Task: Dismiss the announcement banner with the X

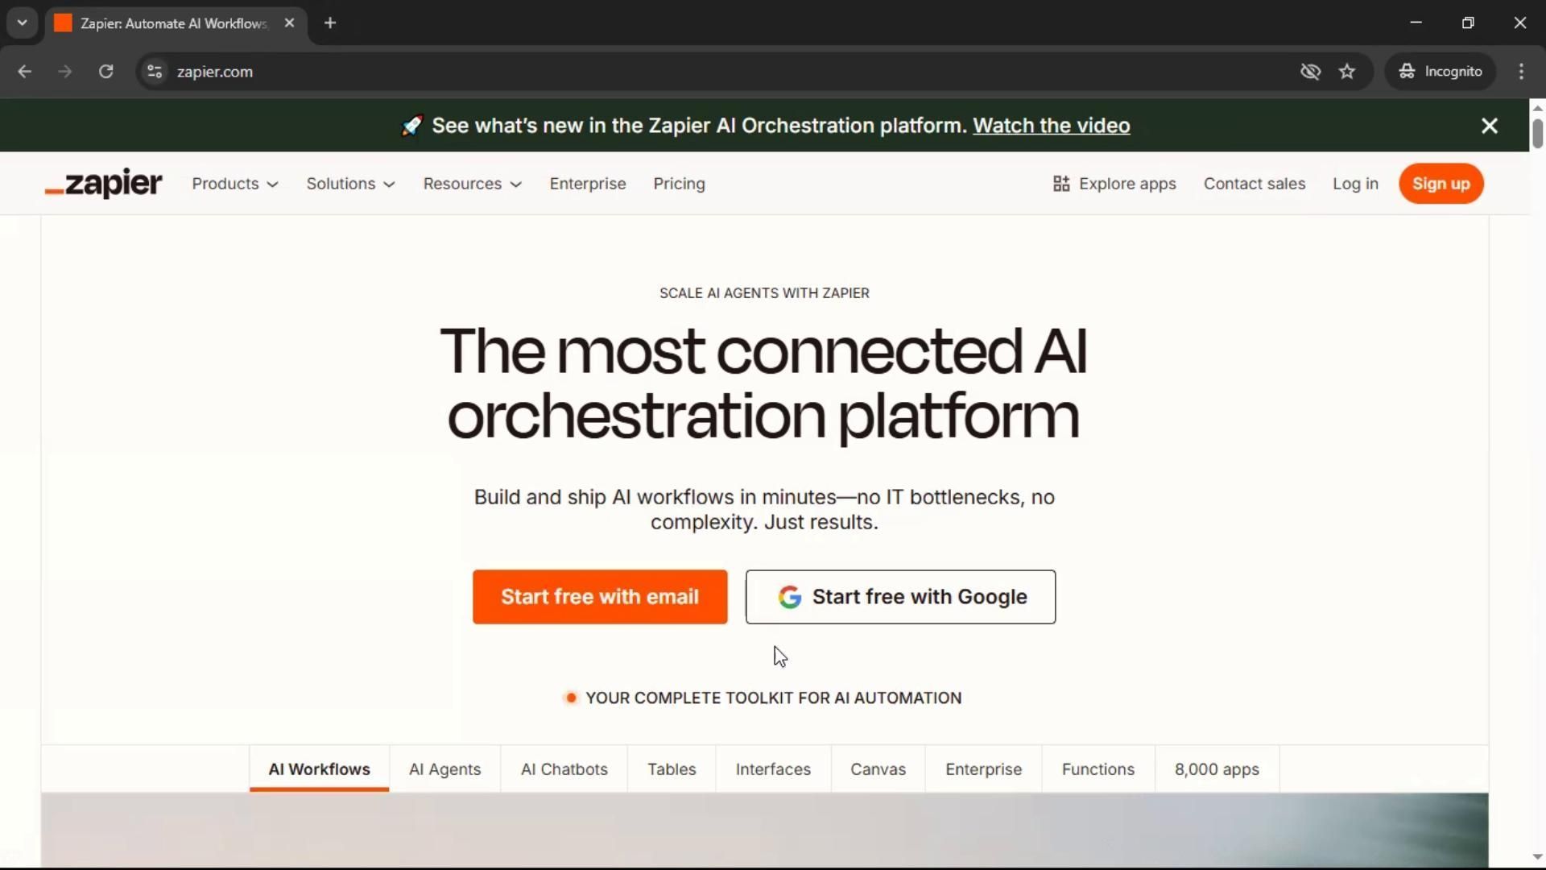Action: (1489, 126)
